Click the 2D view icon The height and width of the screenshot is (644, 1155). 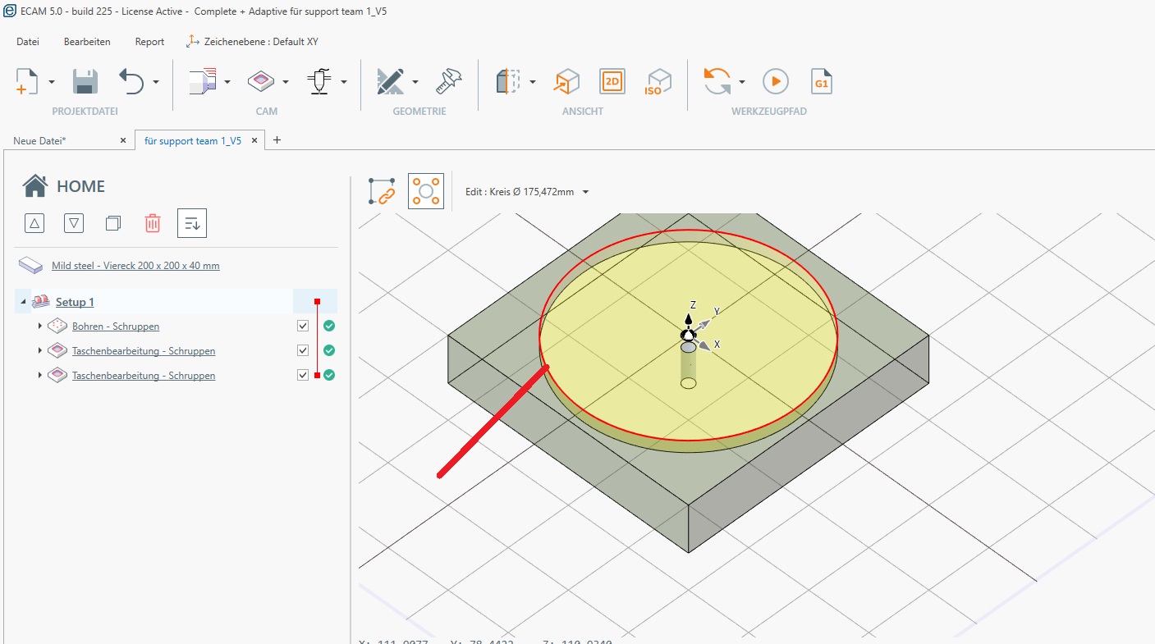612,81
